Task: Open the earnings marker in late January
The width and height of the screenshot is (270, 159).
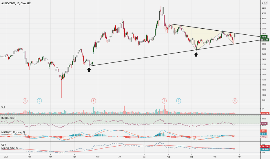Action: [25, 101]
